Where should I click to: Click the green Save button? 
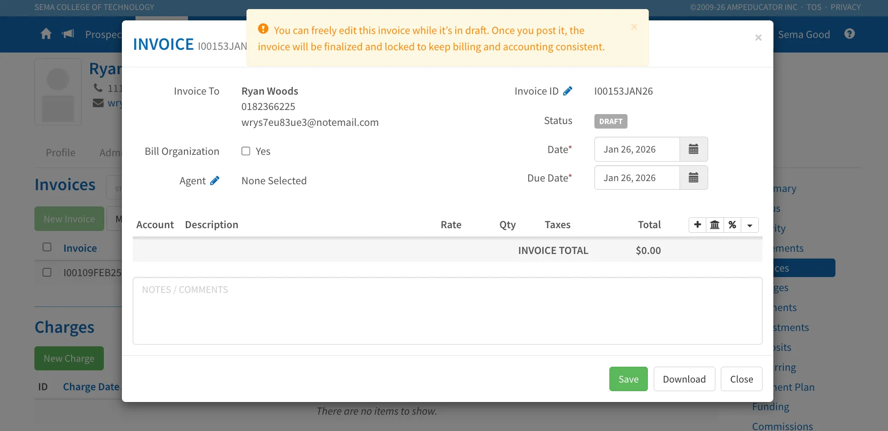(x=628, y=379)
